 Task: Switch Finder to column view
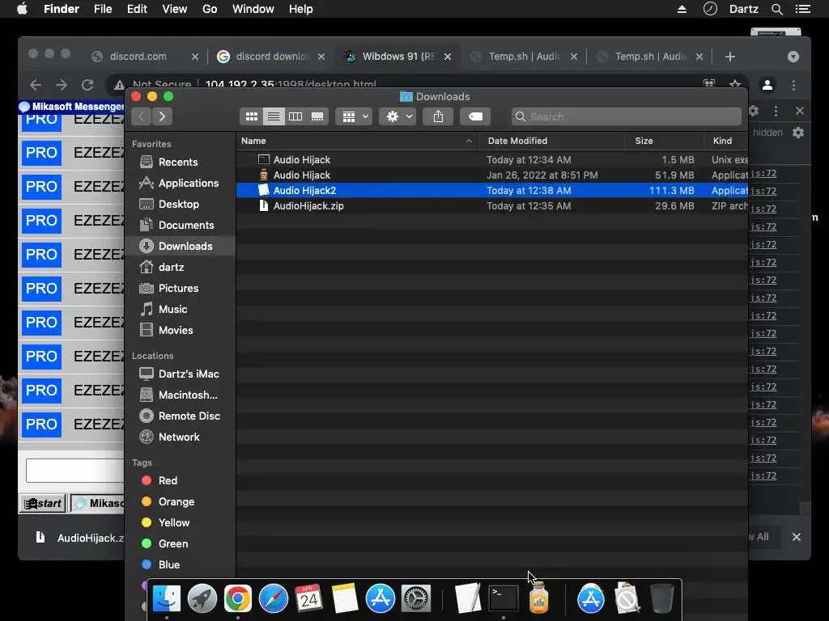[295, 116]
